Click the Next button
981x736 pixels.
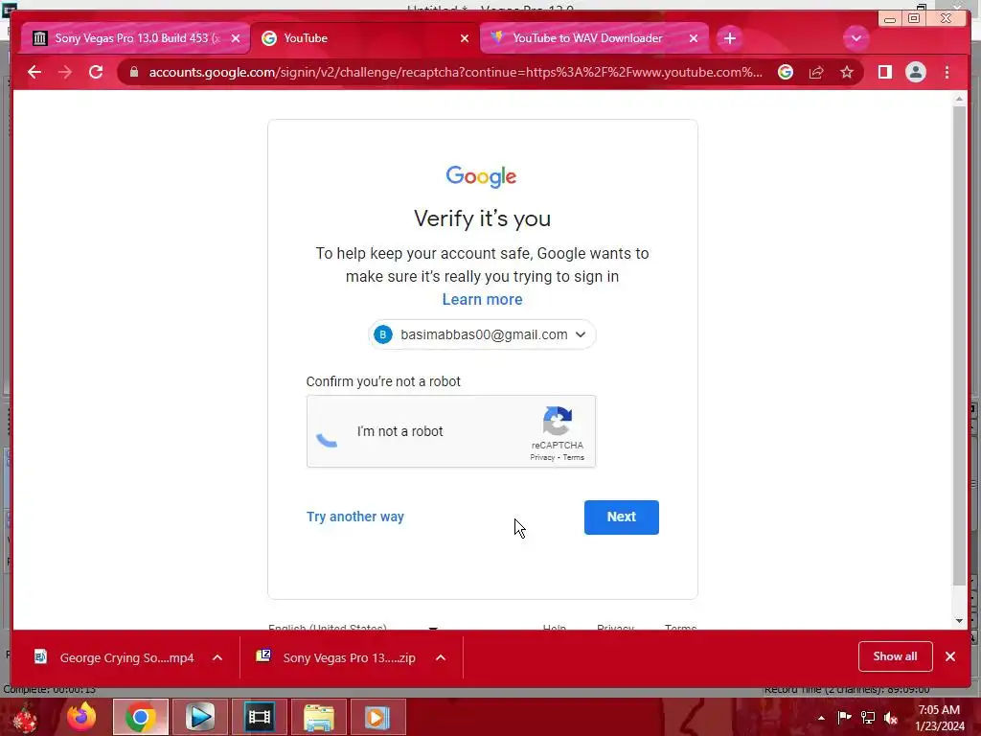[x=621, y=517]
